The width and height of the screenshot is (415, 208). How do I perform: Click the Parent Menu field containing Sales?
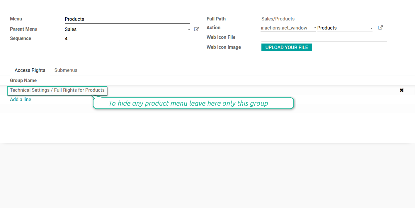125,29
